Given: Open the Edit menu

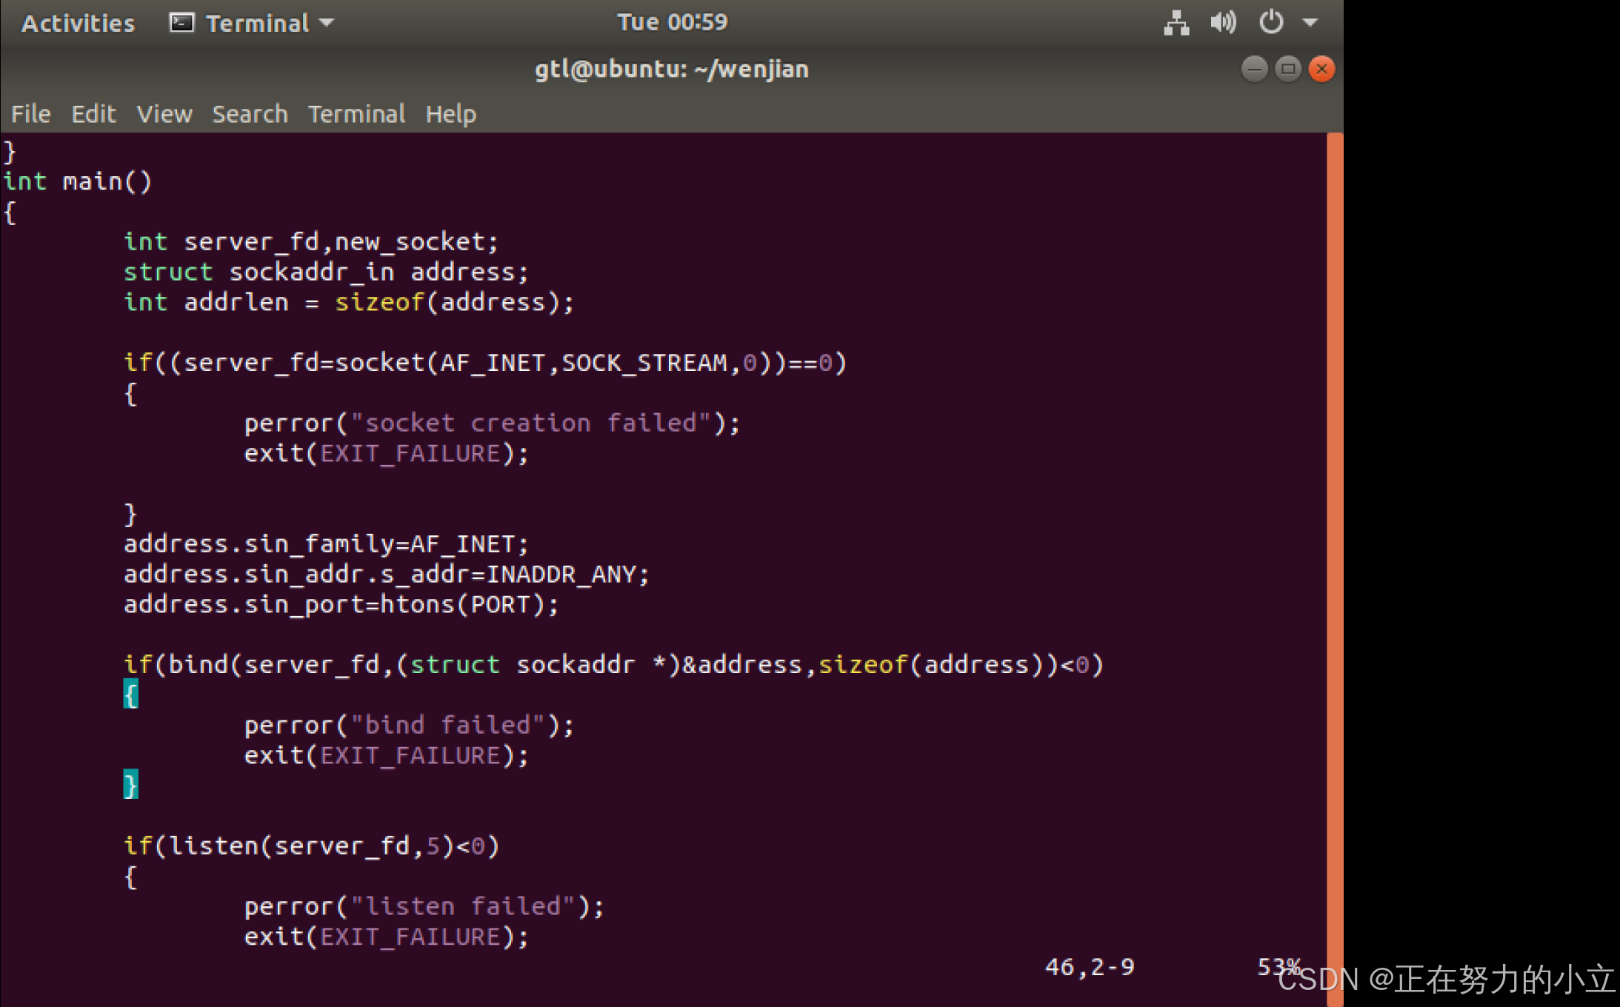Looking at the screenshot, I should [x=93, y=114].
